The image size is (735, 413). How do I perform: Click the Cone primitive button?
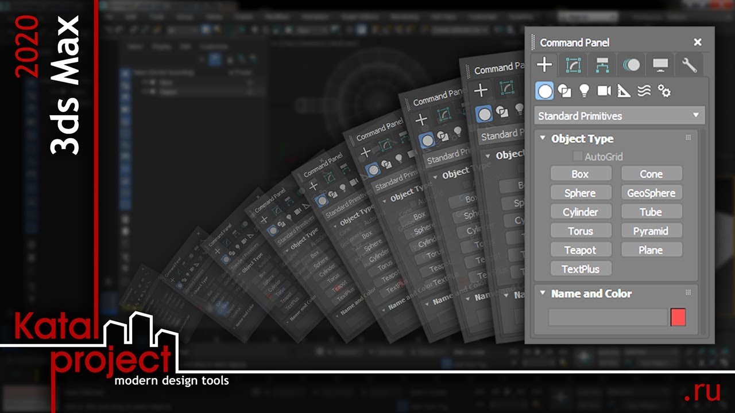click(651, 174)
